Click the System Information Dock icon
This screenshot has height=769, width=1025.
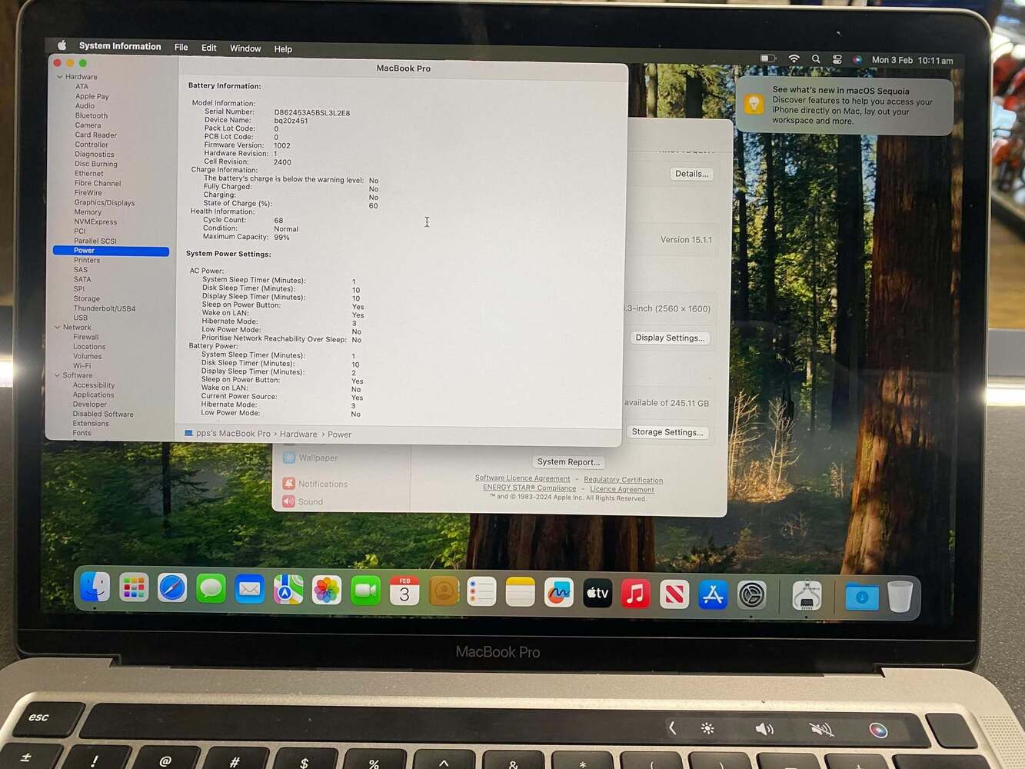[807, 596]
